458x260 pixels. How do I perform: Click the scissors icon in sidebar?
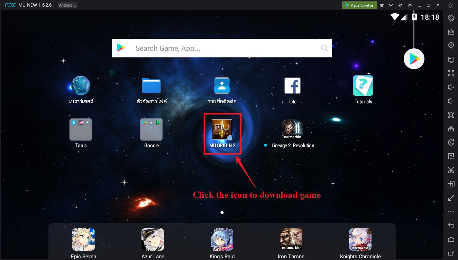pos(451,170)
